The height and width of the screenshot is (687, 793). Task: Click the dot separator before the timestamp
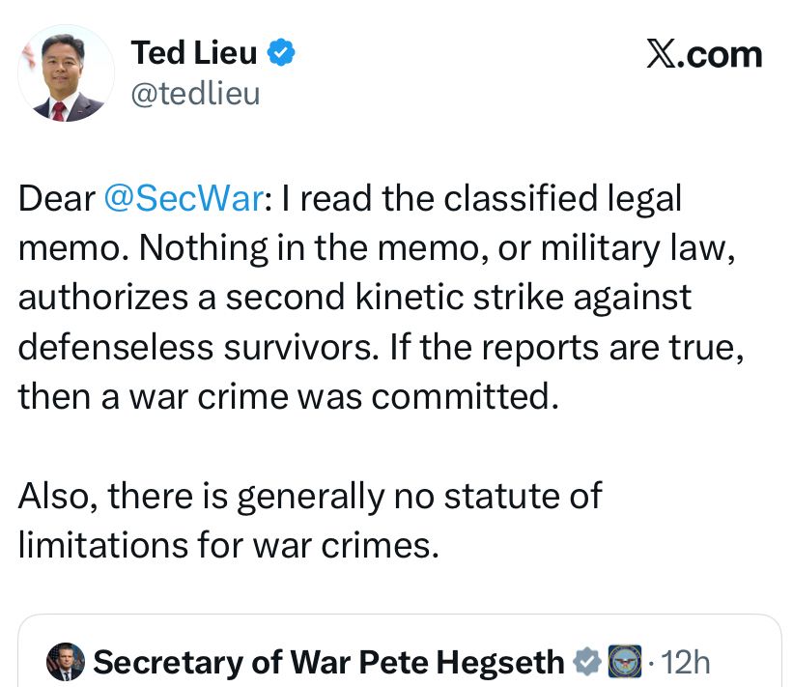click(x=650, y=663)
